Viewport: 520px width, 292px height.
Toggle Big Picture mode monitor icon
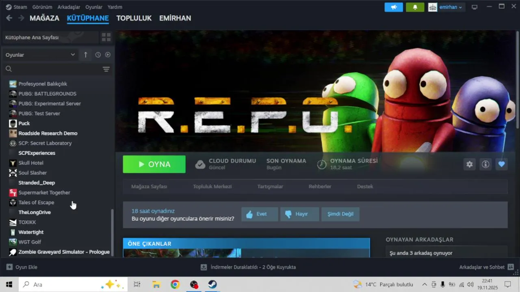tap(474, 7)
